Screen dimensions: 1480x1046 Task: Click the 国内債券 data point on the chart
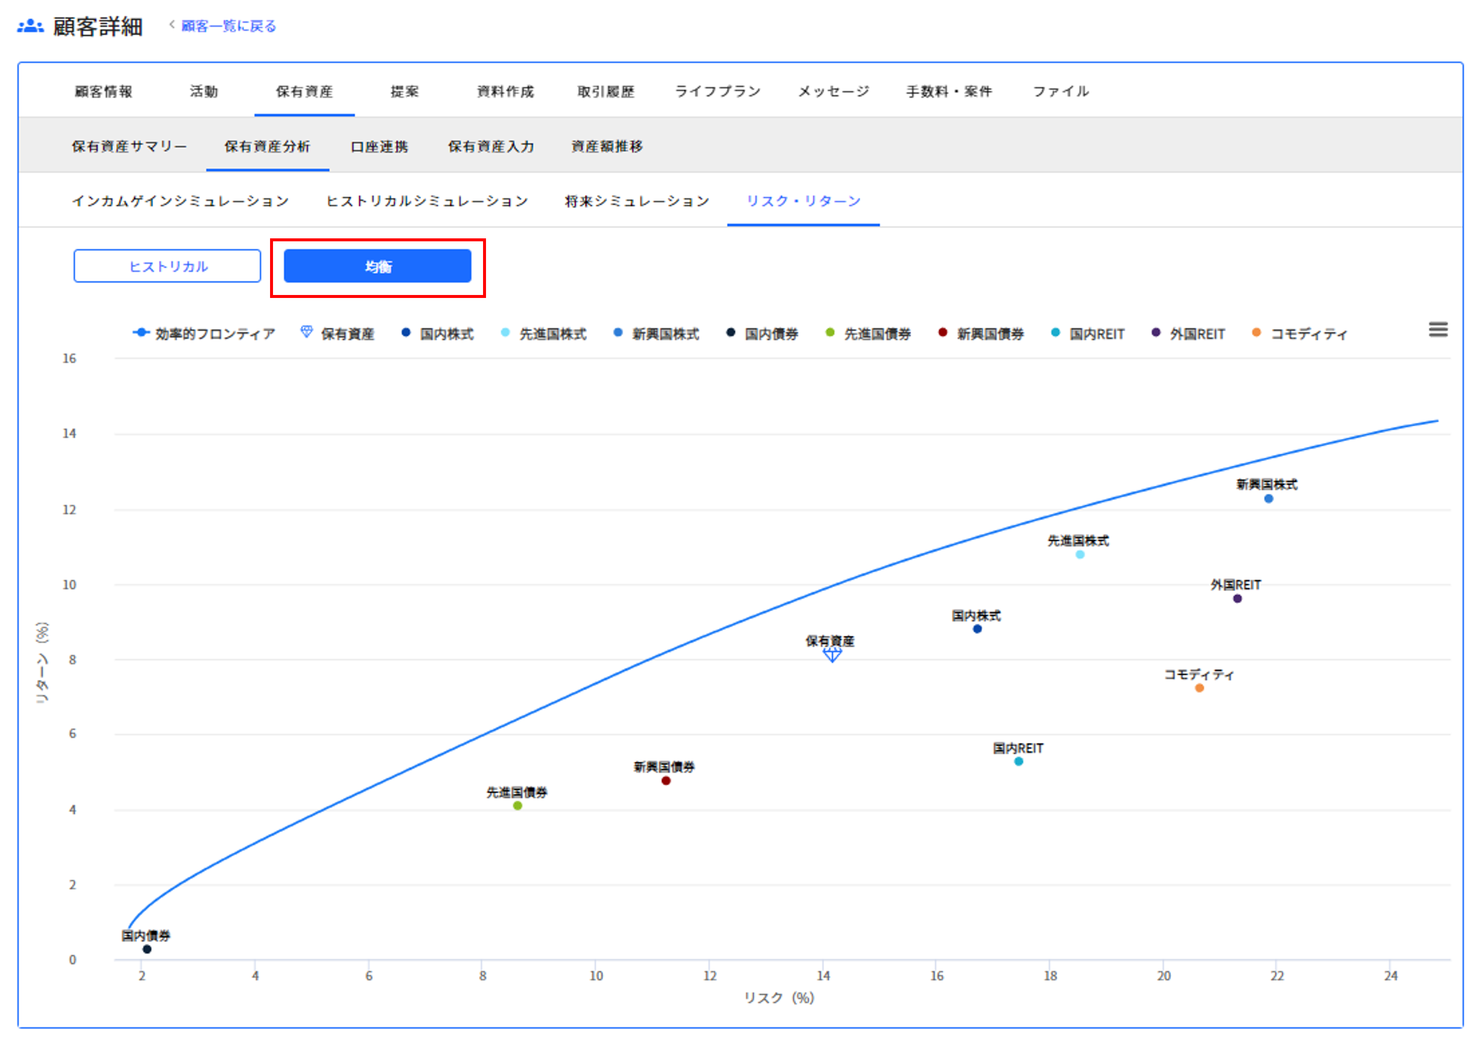coord(147,949)
